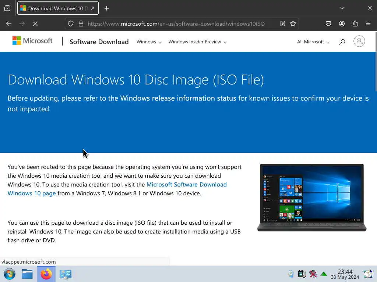Click the green up-arrow tray icon
Image resolution: width=377 pixels, height=282 pixels.
pyautogui.click(x=324, y=274)
